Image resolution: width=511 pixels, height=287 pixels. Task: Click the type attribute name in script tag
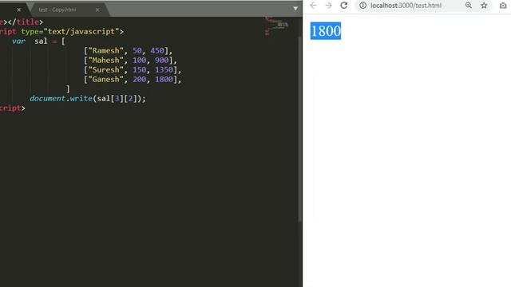[30, 32]
